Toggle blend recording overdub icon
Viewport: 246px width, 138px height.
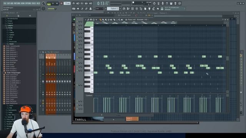86,3
